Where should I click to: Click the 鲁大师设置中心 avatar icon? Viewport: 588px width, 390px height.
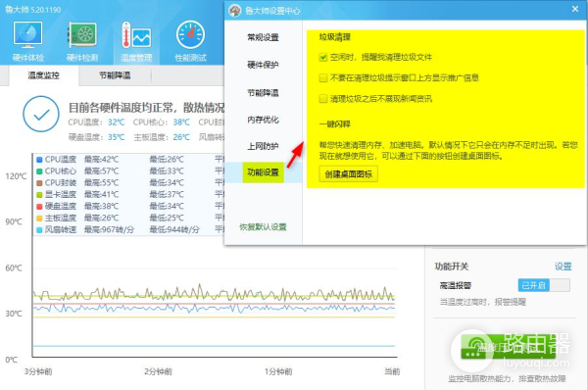click(235, 11)
